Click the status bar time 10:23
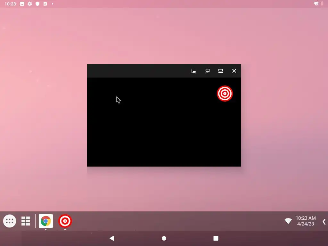Image resolution: width=328 pixels, height=246 pixels. [10, 4]
